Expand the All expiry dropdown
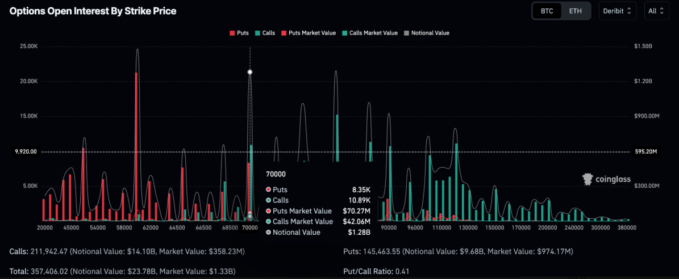The height and width of the screenshot is (279, 679). coord(656,11)
